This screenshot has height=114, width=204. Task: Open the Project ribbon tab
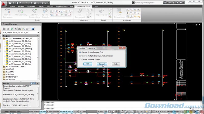point(21,6)
